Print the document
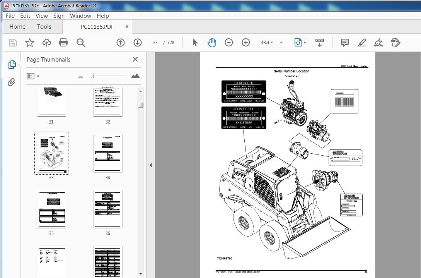 click(x=63, y=43)
